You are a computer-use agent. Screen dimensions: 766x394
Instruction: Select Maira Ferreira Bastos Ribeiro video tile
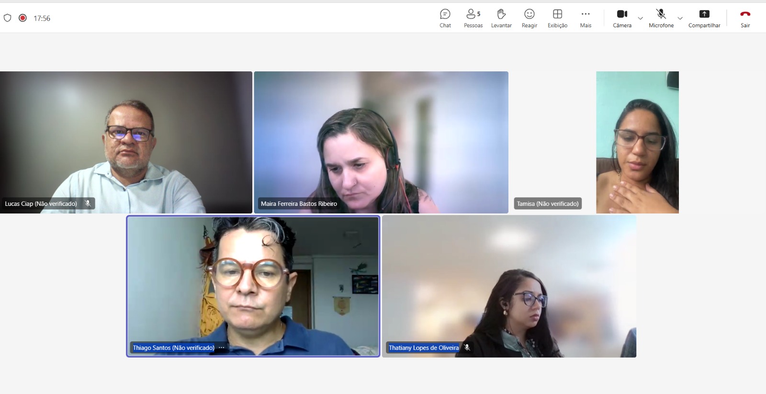point(381,142)
